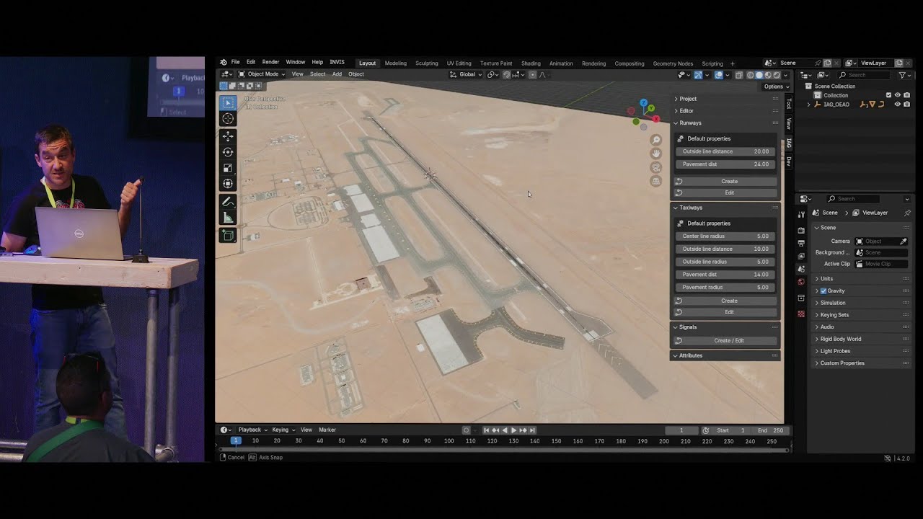Adjust Center line radius value field
This screenshot has height=519, width=923.
pyautogui.click(x=726, y=236)
